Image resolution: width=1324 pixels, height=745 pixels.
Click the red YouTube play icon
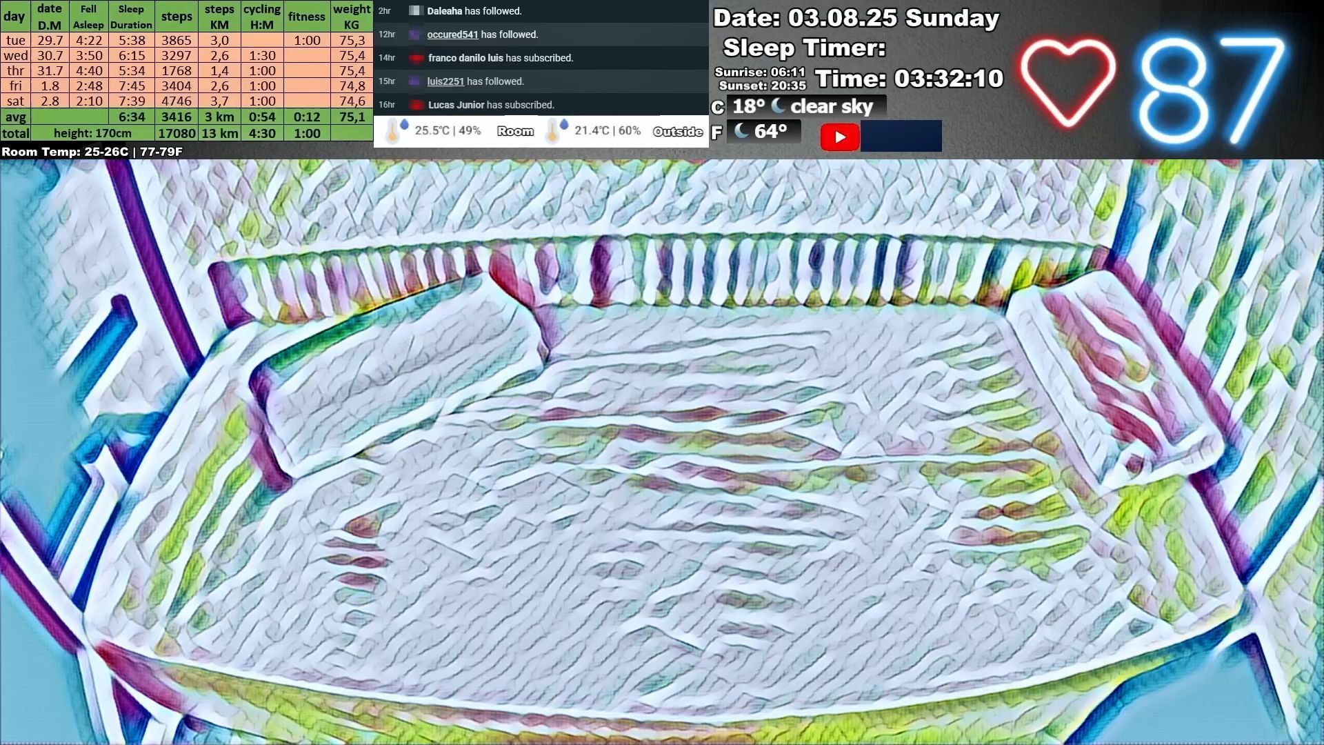840,137
